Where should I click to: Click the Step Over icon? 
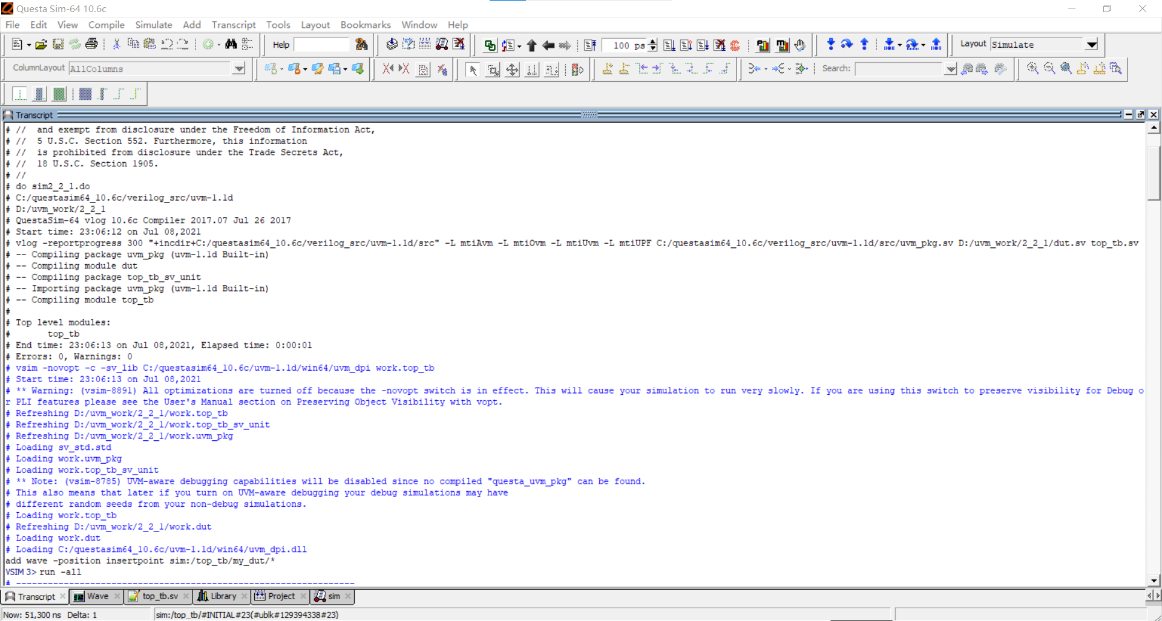(x=846, y=44)
